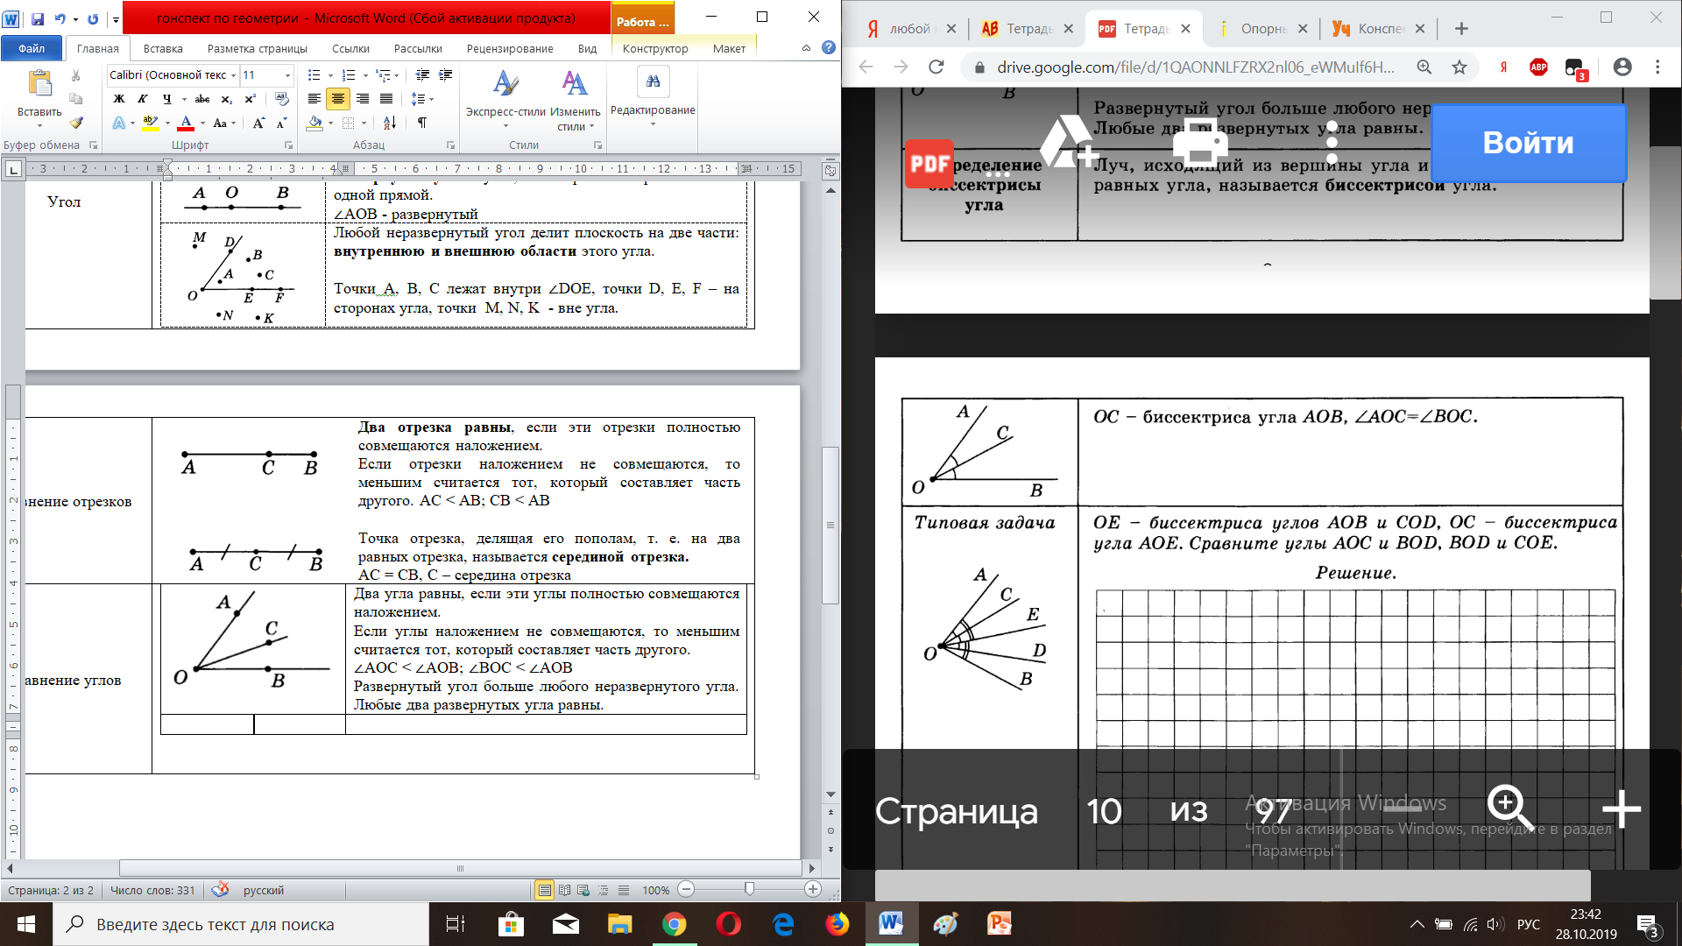
Task: Expand highlight color dropdown arrow
Action: click(167, 124)
